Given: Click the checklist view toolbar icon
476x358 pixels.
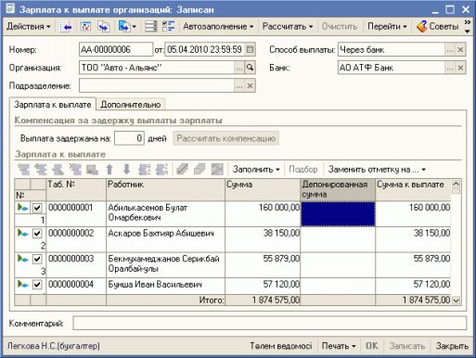Looking at the screenshot, I should pos(169,27).
